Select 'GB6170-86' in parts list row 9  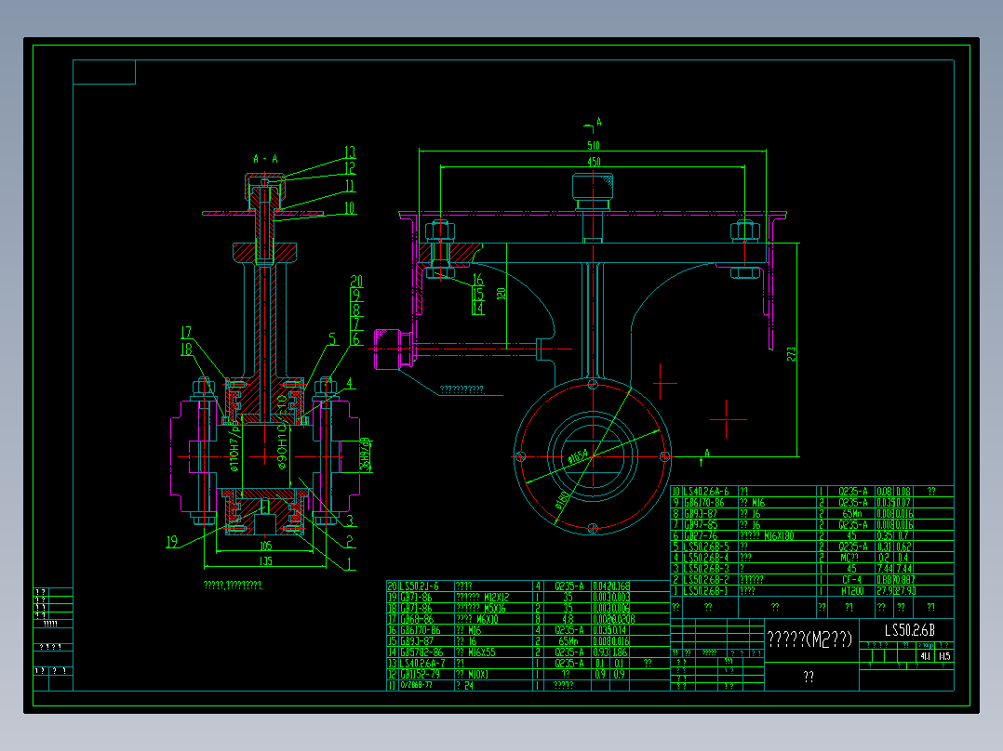pyautogui.click(x=704, y=503)
